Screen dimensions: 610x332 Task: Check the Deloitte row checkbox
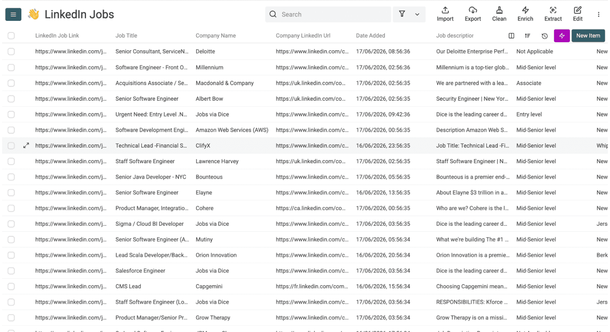coord(11,51)
